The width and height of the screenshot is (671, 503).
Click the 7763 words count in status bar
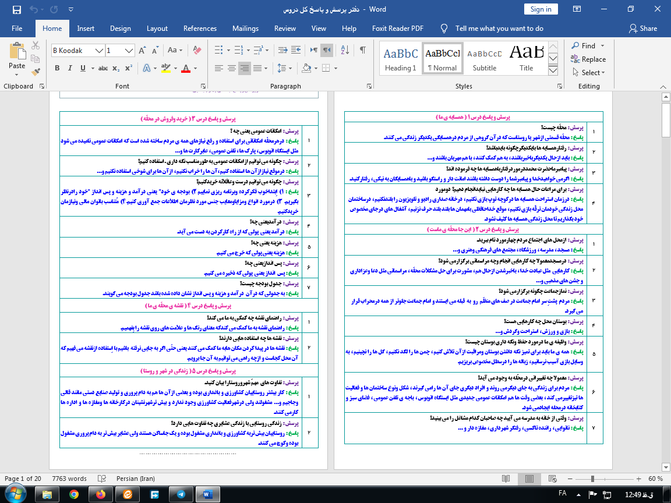69,479
